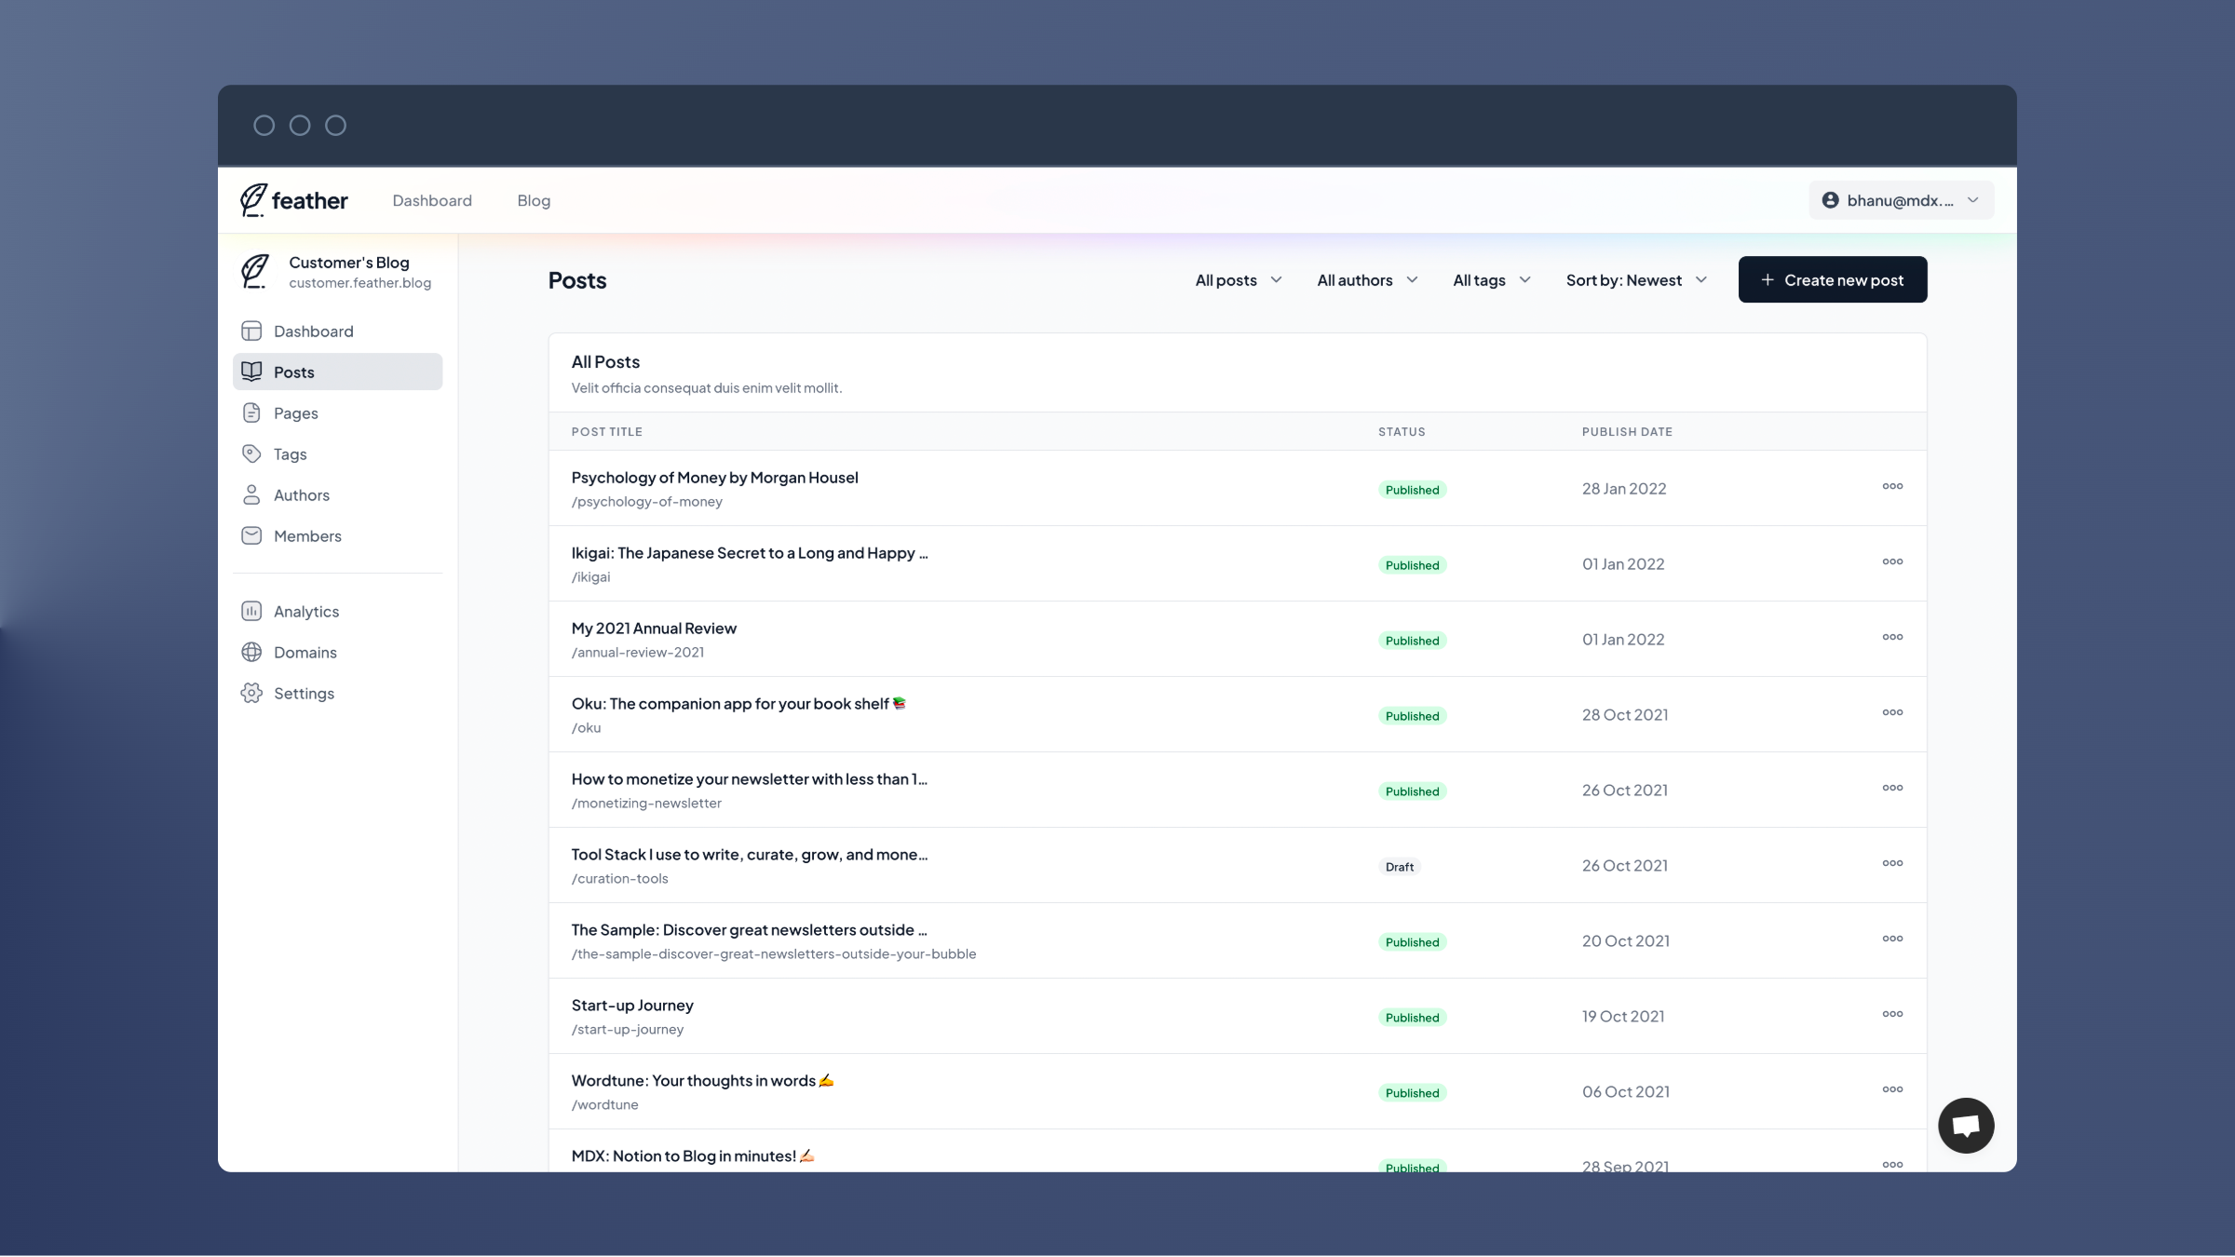Screen dimensions: 2235x1257
Task: Open the Ikigai post title link
Action: click(750, 553)
